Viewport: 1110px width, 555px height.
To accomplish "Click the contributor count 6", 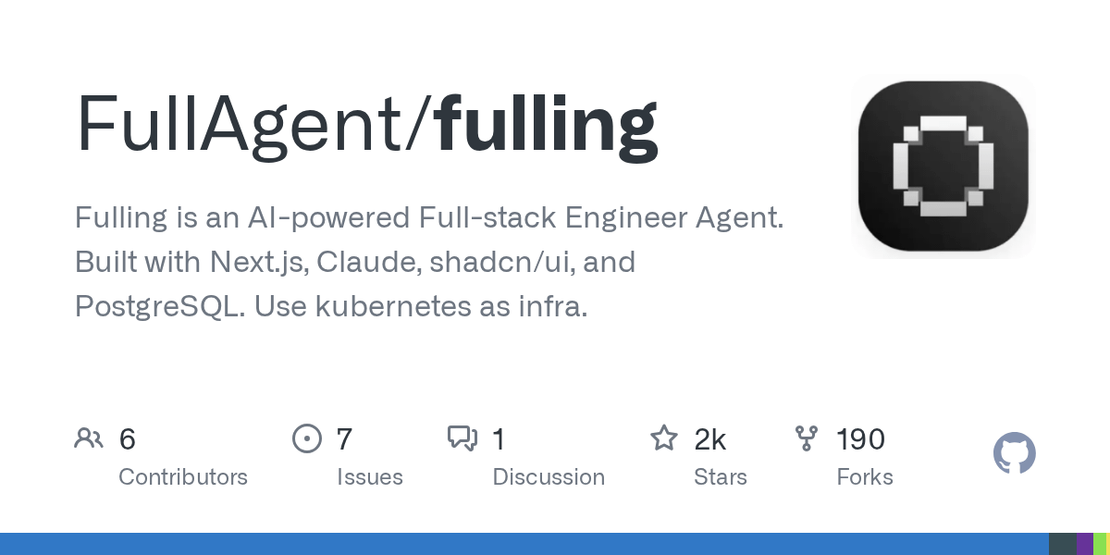I will [128, 439].
